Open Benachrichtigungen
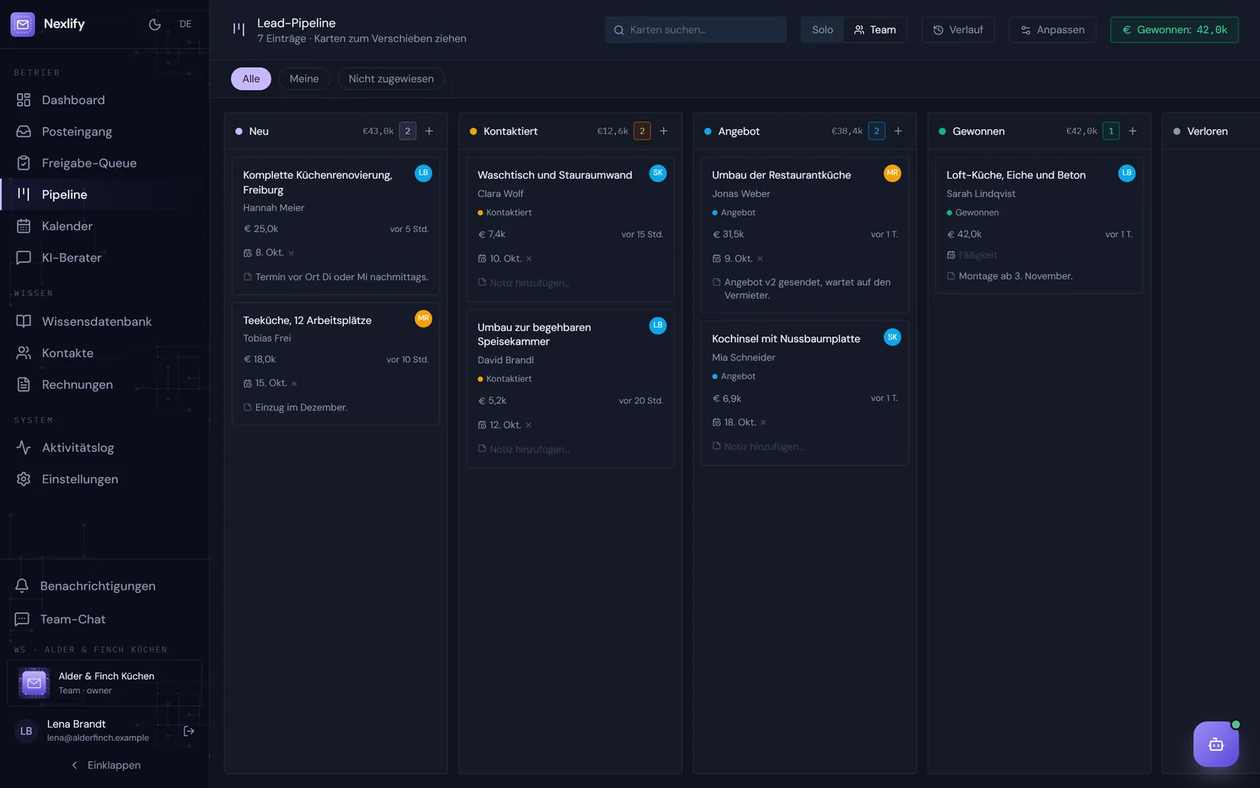The height and width of the screenshot is (788, 1260). tap(105, 586)
